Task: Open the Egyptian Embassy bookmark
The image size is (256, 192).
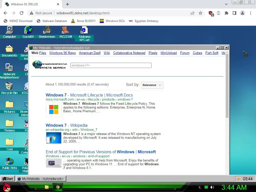Action: pyautogui.click(x=144, y=21)
